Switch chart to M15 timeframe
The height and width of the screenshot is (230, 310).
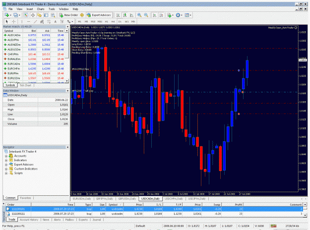[x=93, y=21]
